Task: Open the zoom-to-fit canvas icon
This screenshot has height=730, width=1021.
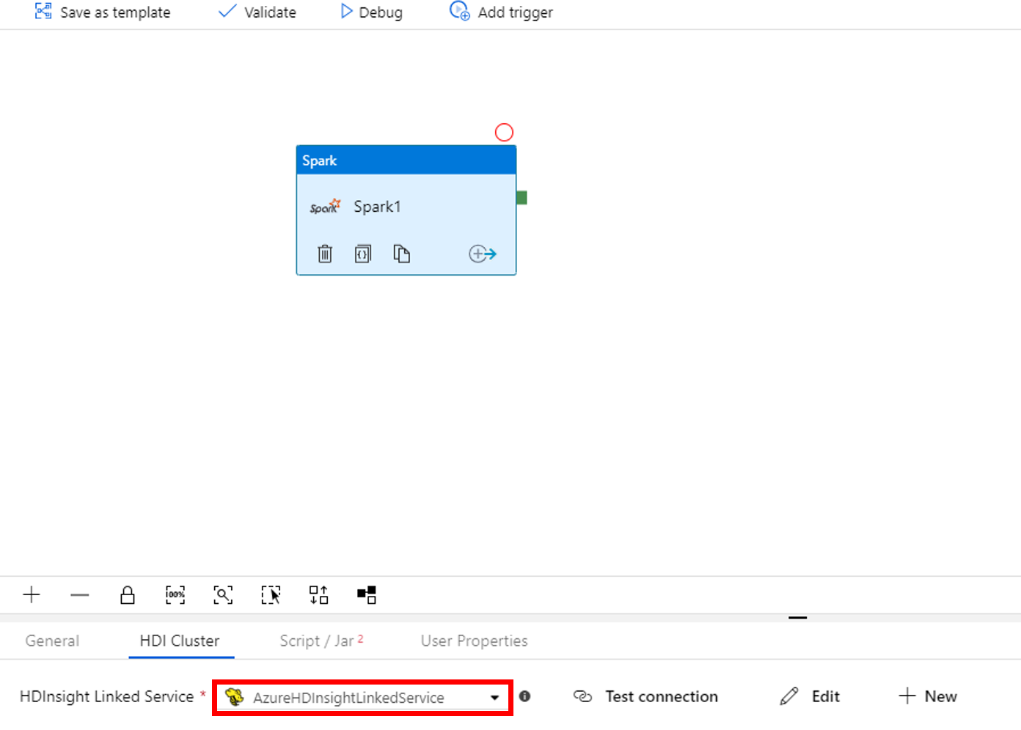Action: tap(223, 594)
